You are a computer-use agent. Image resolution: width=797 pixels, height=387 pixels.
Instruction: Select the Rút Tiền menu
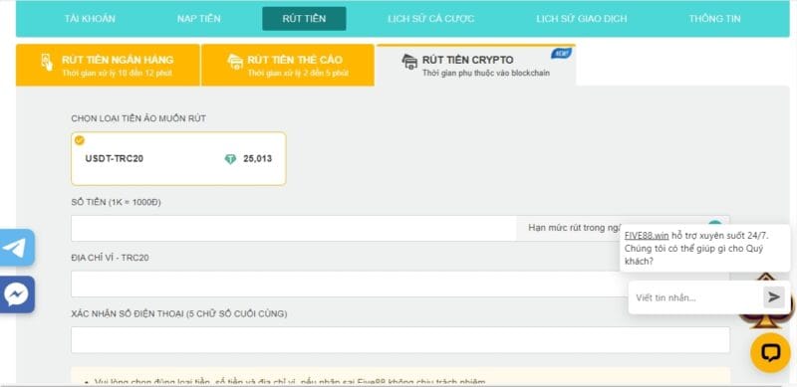[x=304, y=19]
